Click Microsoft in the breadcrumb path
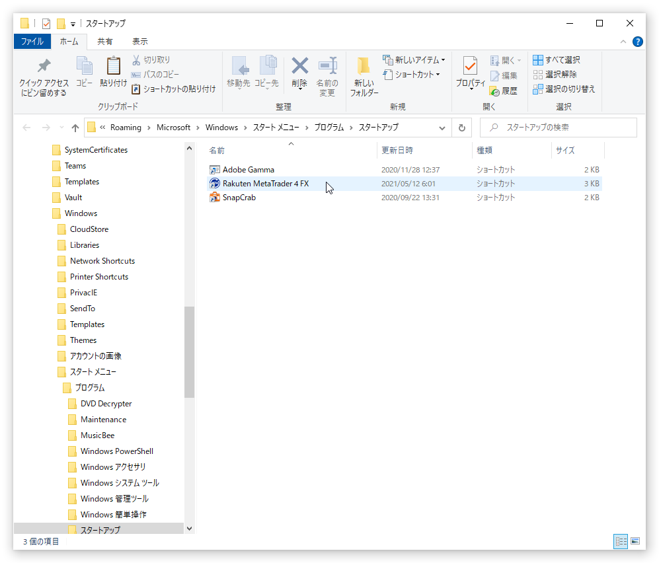The width and height of the screenshot is (659, 563). [x=174, y=128]
